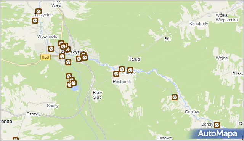Click the marker next to road 858 badge

(x=62, y=56)
